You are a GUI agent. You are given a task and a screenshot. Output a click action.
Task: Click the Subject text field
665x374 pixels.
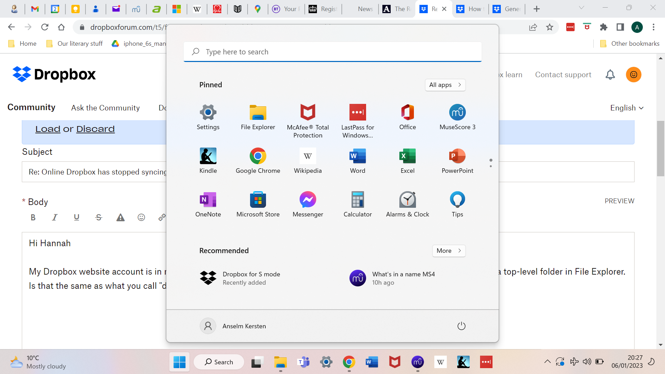pos(328,172)
